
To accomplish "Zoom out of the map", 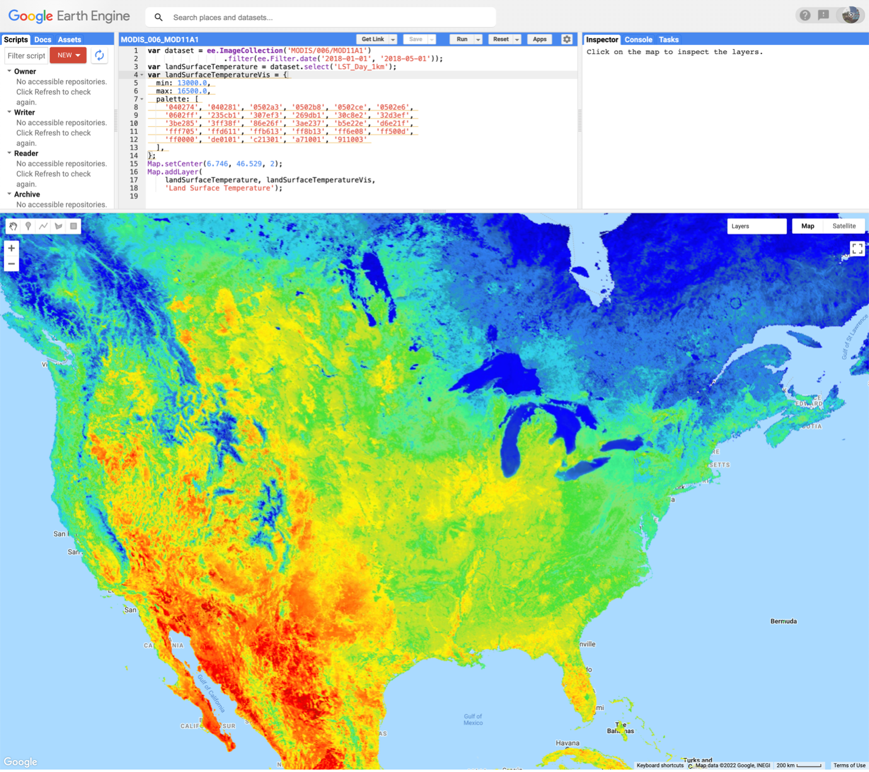I will tap(12, 264).
